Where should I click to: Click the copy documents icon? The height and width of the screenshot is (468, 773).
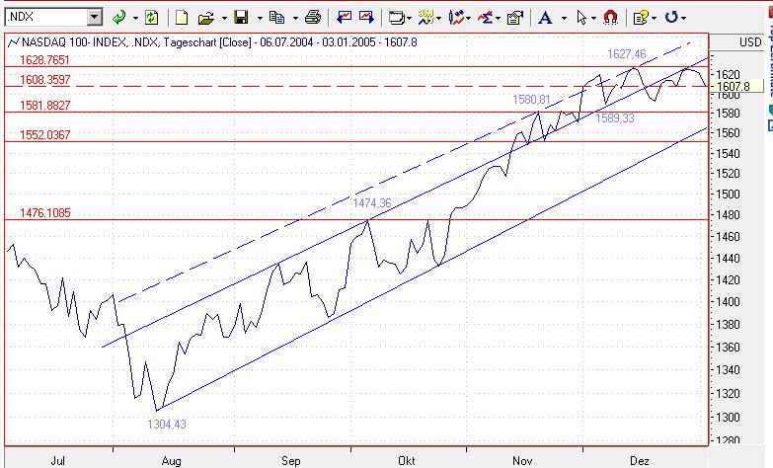276,18
